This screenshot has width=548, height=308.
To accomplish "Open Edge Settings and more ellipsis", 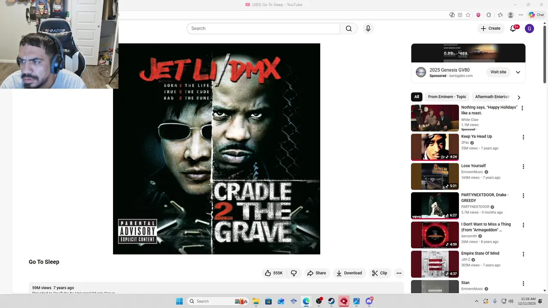I will [x=521, y=15].
